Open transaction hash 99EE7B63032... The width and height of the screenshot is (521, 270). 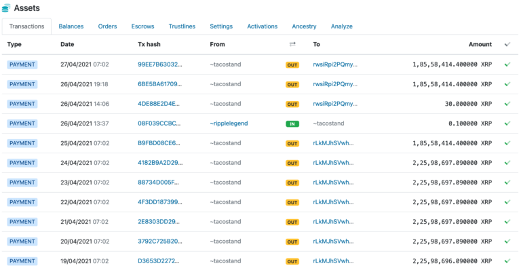(160, 64)
